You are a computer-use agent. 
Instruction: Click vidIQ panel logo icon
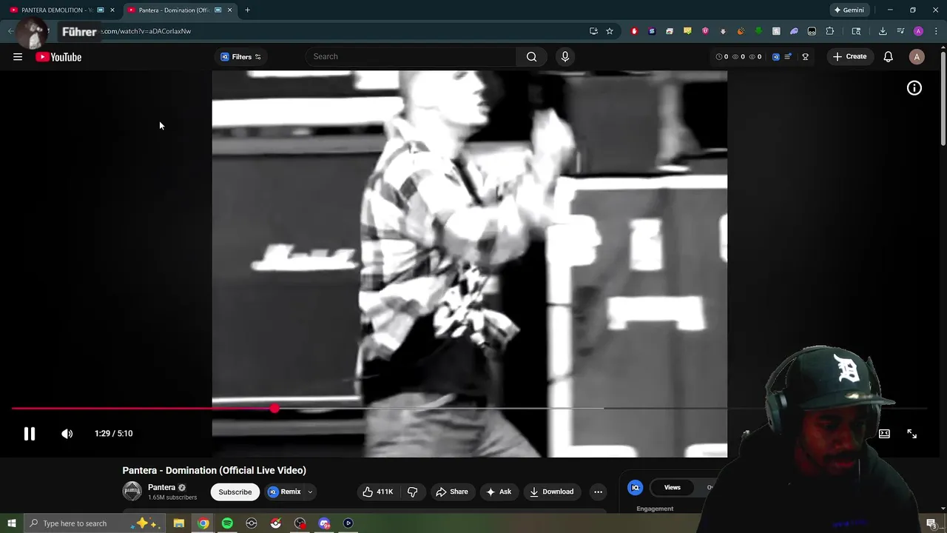(x=635, y=487)
